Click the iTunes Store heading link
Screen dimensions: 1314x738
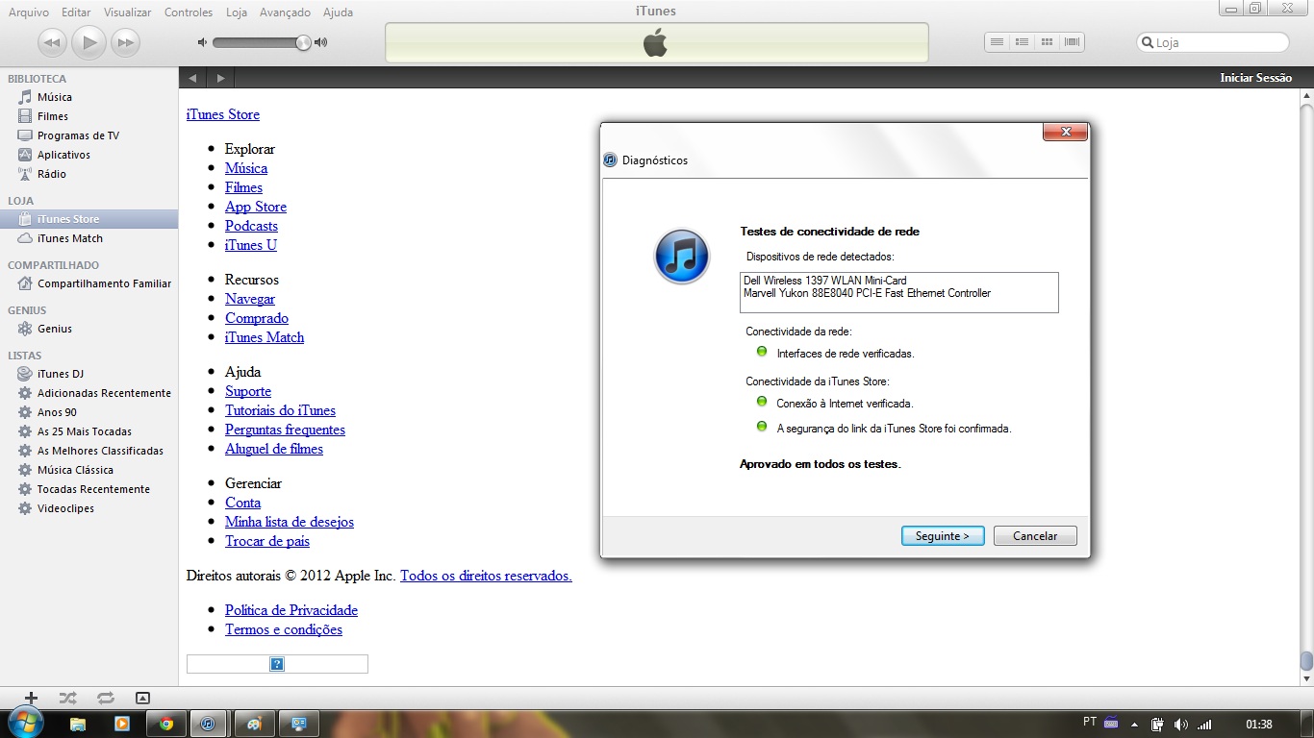223,114
